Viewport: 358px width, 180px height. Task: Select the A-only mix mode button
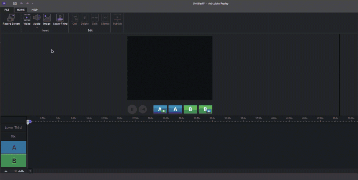point(175,110)
